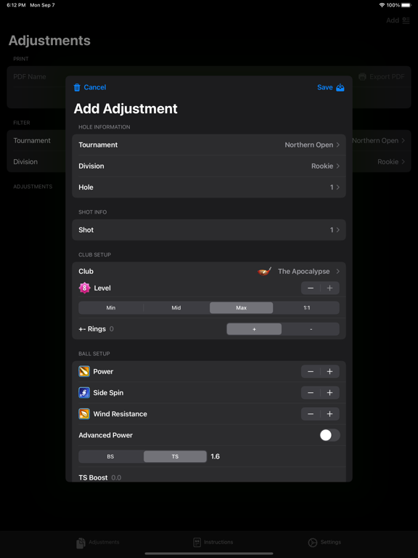Tap the 6:12 PM clock

pos(15,5)
